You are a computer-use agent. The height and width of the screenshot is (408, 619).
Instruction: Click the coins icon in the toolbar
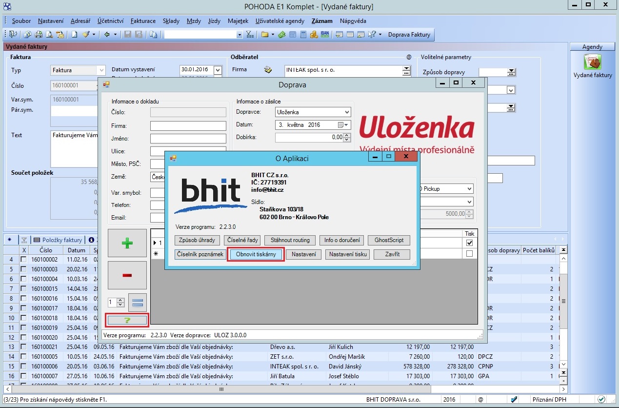coord(314,35)
